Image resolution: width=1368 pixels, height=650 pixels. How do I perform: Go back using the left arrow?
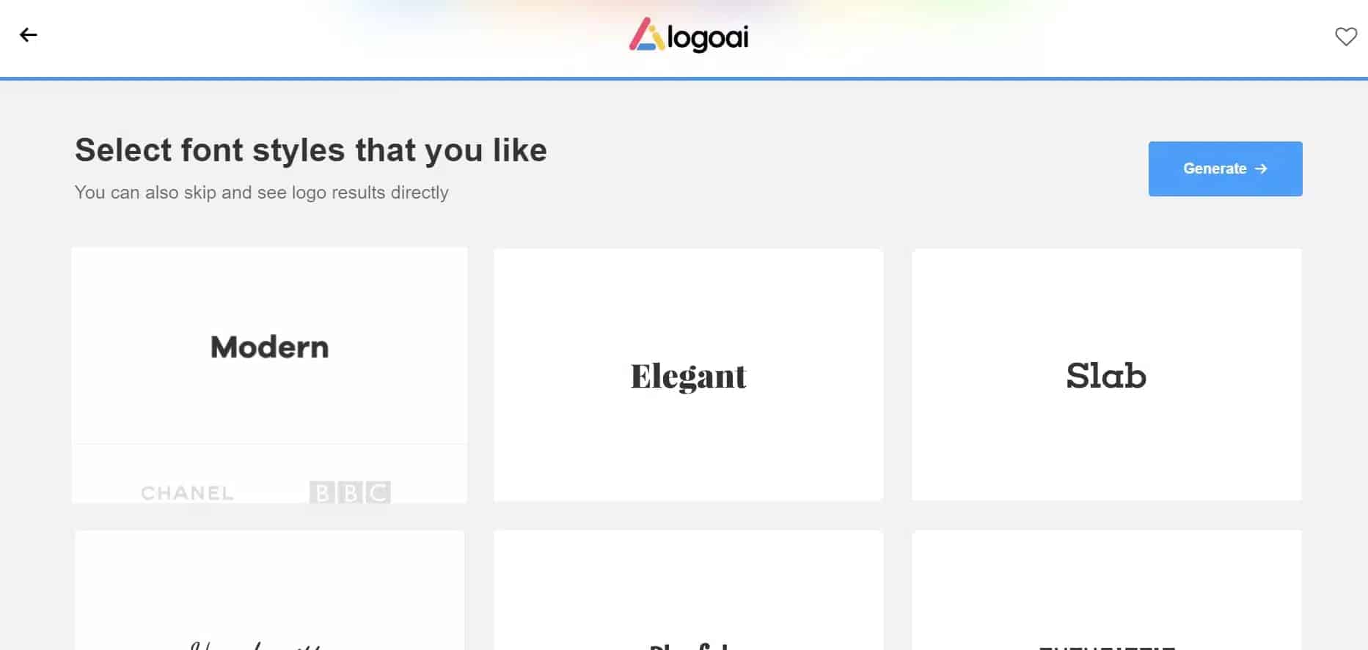tap(29, 35)
